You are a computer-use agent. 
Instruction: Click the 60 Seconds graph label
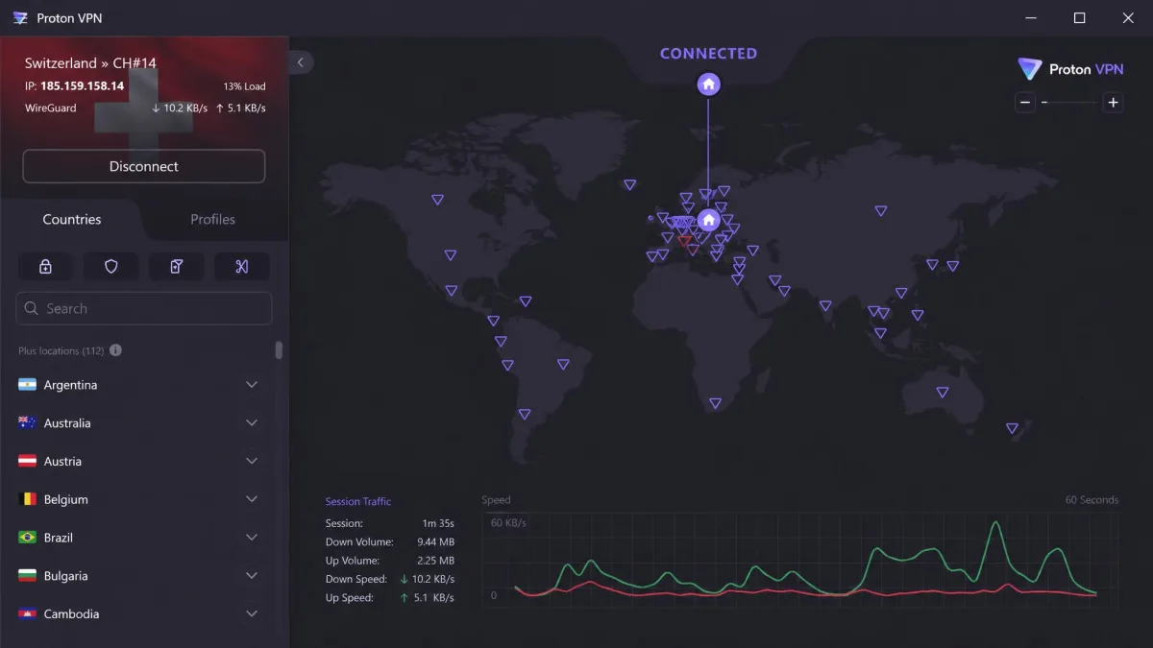coord(1092,500)
